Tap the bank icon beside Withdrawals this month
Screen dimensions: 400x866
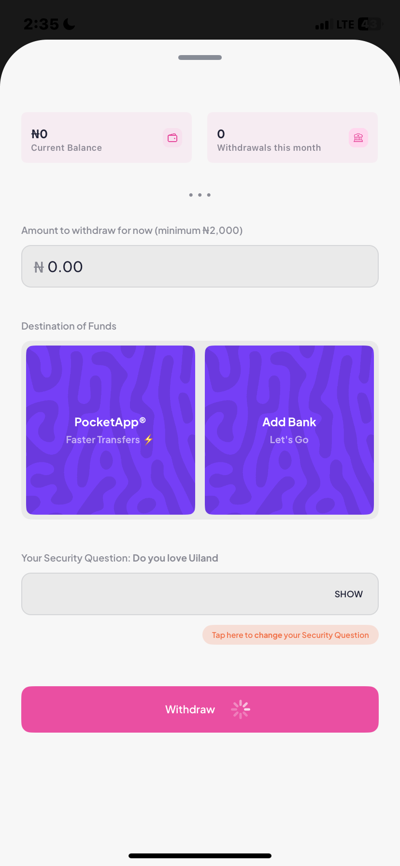point(358,138)
